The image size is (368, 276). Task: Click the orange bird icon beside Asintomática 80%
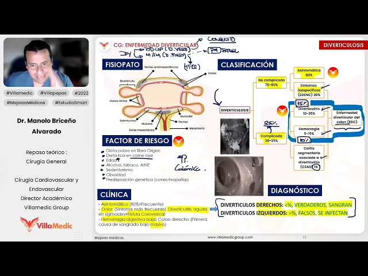(333, 72)
